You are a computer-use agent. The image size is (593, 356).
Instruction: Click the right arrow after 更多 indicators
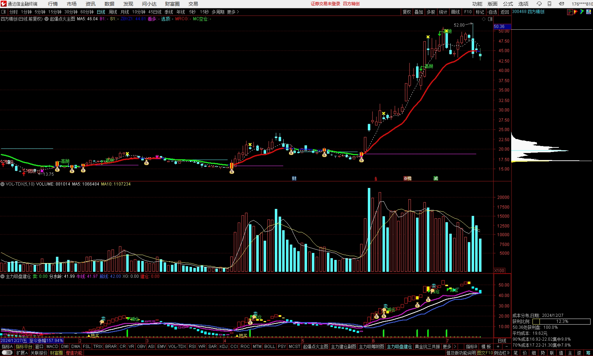click(x=455, y=347)
